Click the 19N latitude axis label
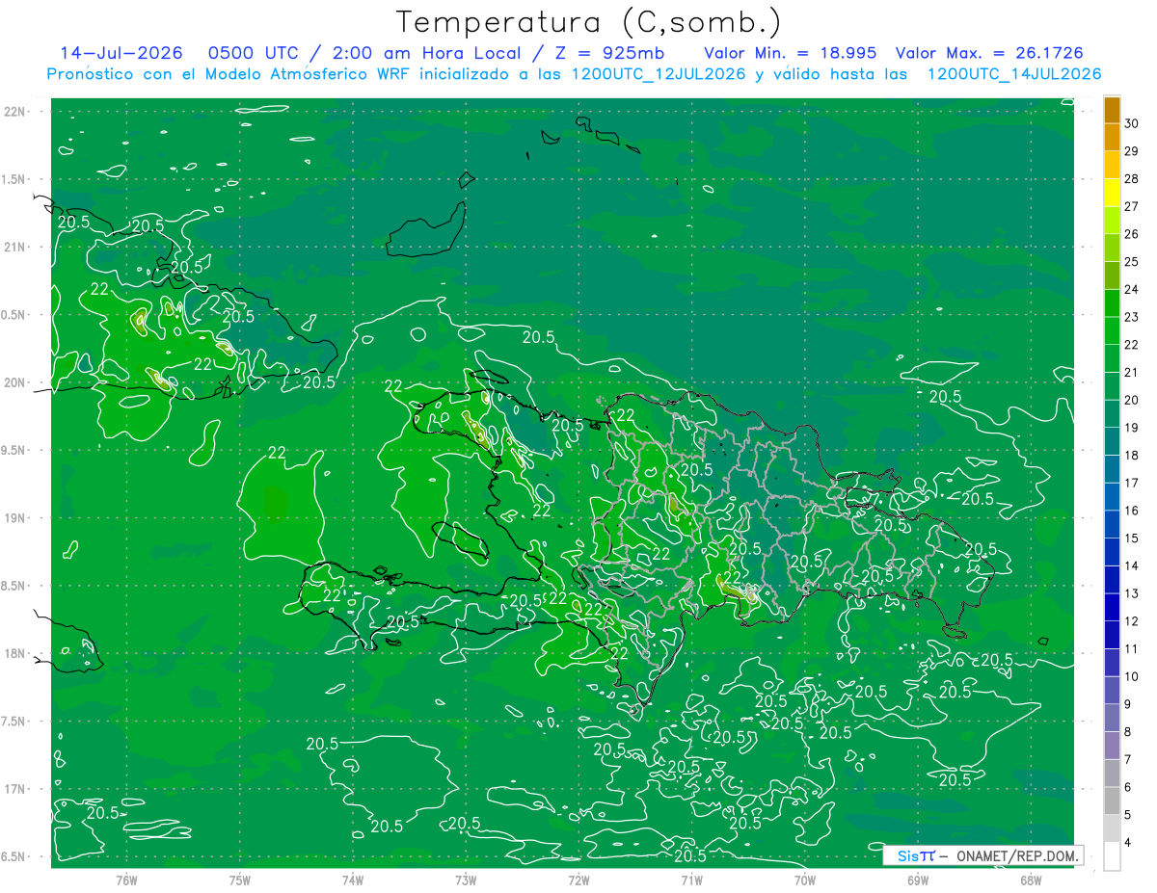The height and width of the screenshot is (893, 1157). (14, 518)
